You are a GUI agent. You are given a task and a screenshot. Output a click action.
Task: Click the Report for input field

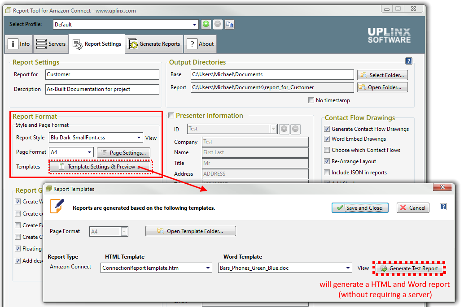pos(102,74)
